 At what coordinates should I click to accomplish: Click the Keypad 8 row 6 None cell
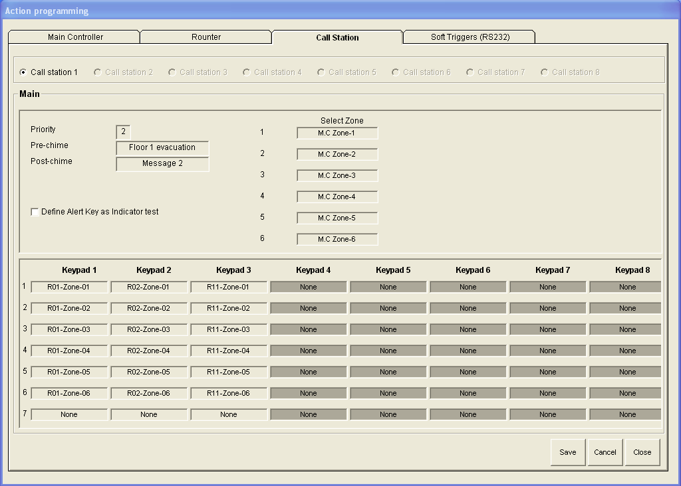625,393
